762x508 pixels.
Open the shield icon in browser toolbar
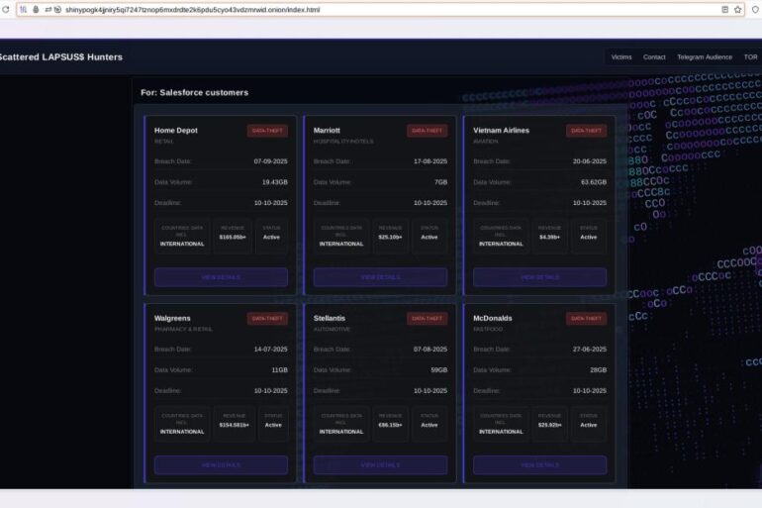[x=756, y=9]
